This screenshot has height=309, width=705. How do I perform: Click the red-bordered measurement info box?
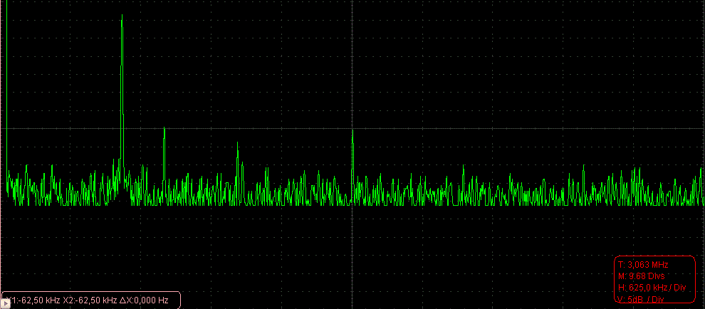654,281
